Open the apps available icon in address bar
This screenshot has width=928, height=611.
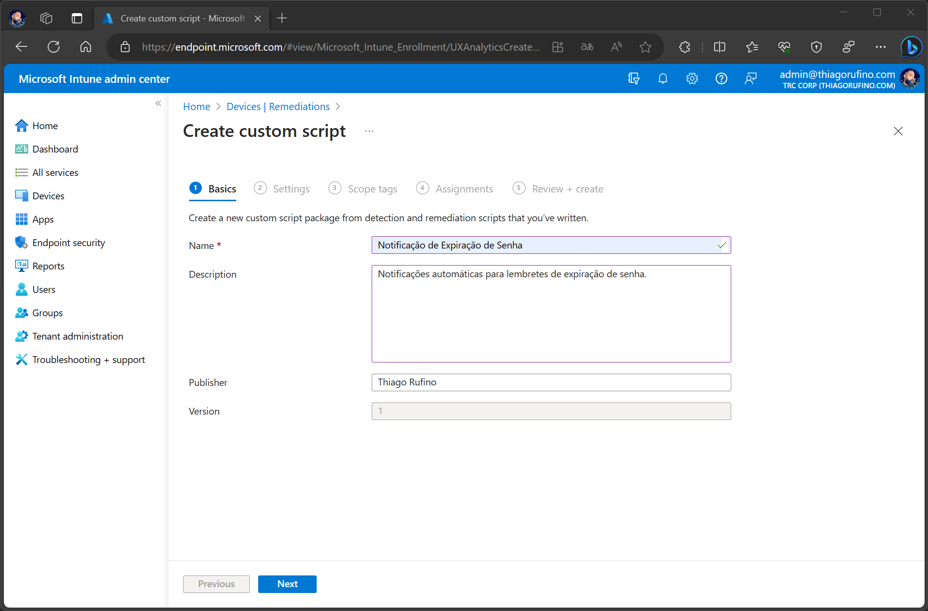558,47
